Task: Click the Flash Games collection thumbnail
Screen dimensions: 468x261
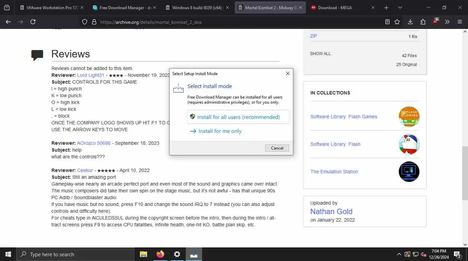Action: click(409, 117)
